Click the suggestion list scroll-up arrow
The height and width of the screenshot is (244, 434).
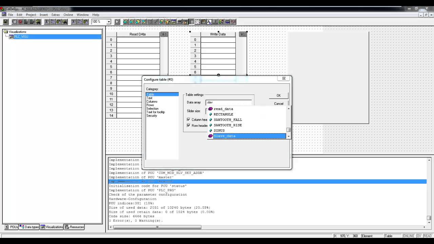point(289,108)
